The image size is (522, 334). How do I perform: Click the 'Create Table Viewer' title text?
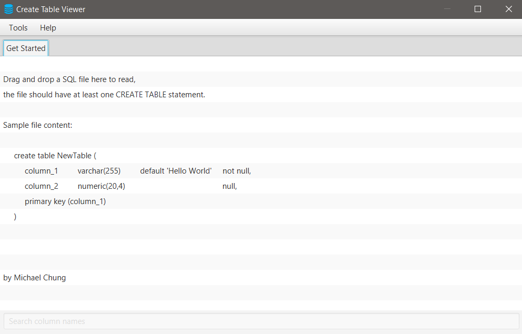point(51,9)
